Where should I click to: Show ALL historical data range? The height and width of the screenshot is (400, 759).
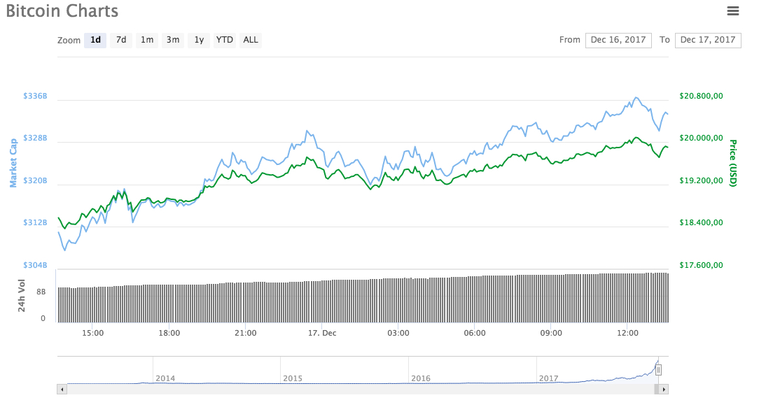(251, 40)
